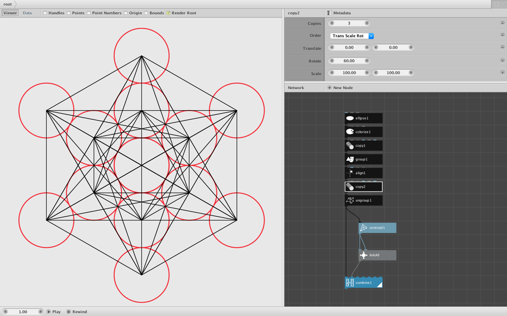
Task: Decrease the Translate Y value
Action: (x=375, y=48)
